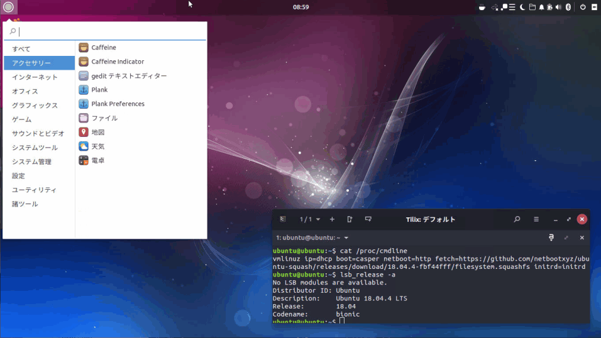The height and width of the screenshot is (338, 601).
Task: Open the power session menu icon
Action: pyautogui.click(x=583, y=7)
